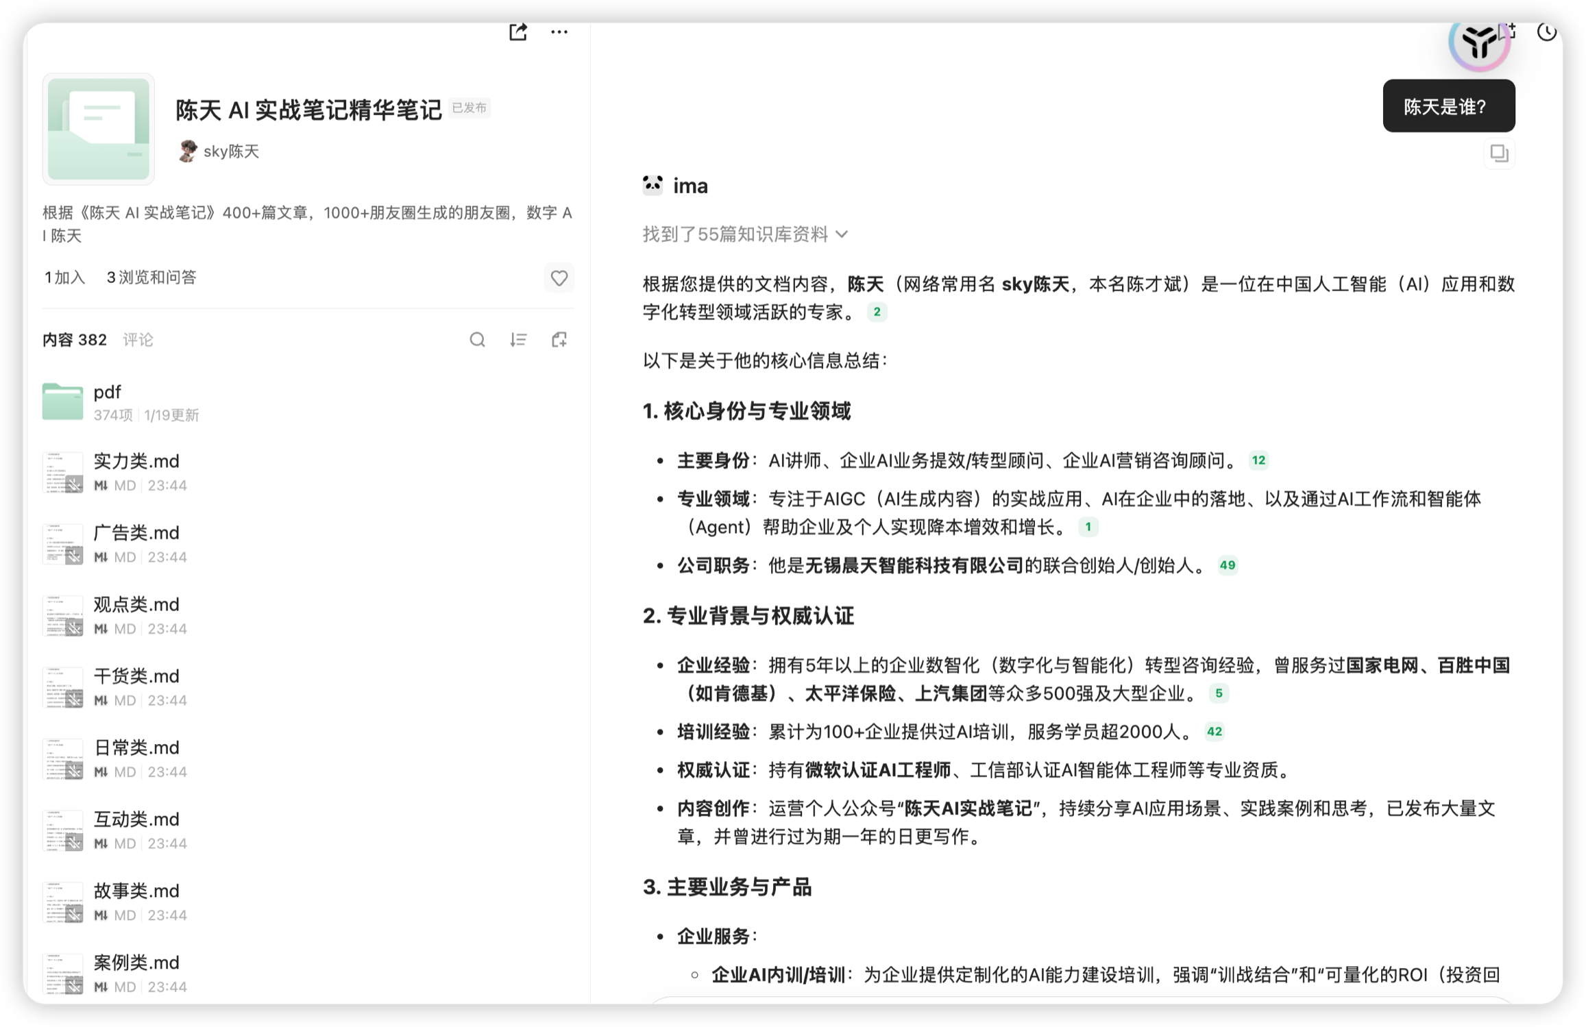Image resolution: width=1586 pixels, height=1027 pixels.
Task: Switch to the 评论 tab
Action: (x=138, y=340)
